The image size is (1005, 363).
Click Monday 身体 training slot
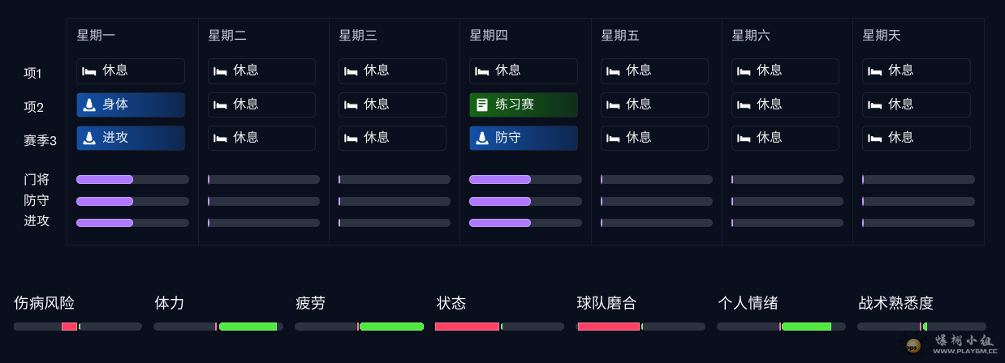[x=131, y=105]
